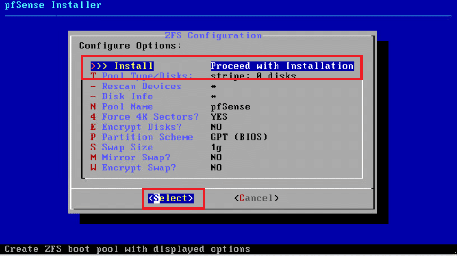Click the Cancel button
The width and height of the screenshot is (457, 256).
click(x=257, y=198)
